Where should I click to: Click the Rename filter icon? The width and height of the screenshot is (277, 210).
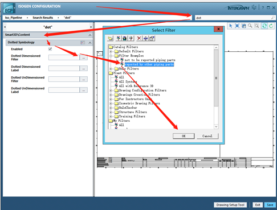point(145,38)
